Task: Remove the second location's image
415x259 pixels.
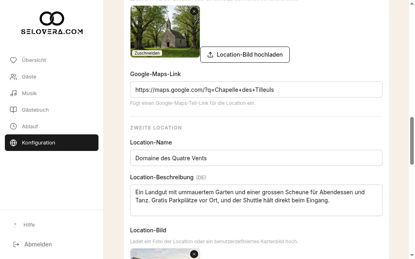Action: [x=194, y=254]
